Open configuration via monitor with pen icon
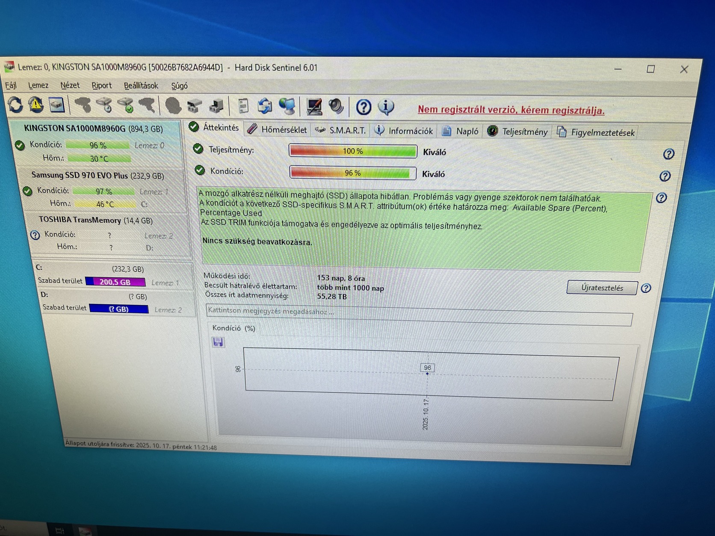 (x=314, y=107)
